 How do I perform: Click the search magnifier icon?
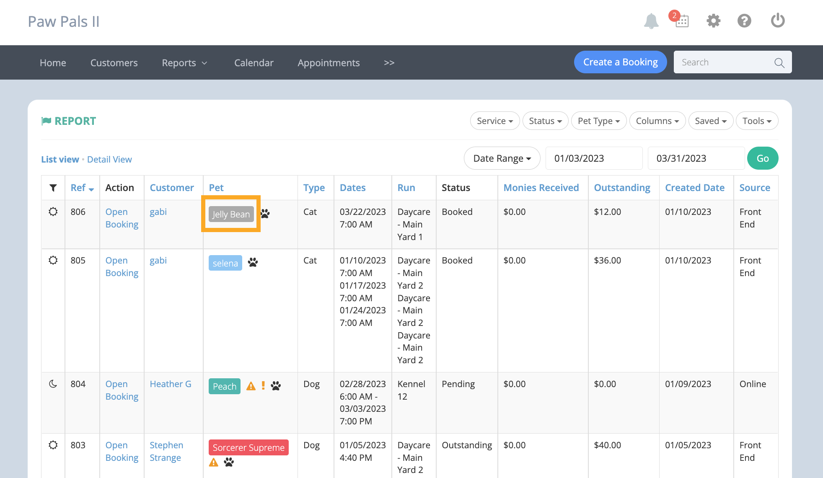(779, 62)
